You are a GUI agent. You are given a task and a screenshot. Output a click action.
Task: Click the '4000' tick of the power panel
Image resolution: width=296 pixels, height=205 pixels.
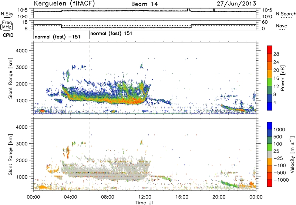click(x=21, y=51)
